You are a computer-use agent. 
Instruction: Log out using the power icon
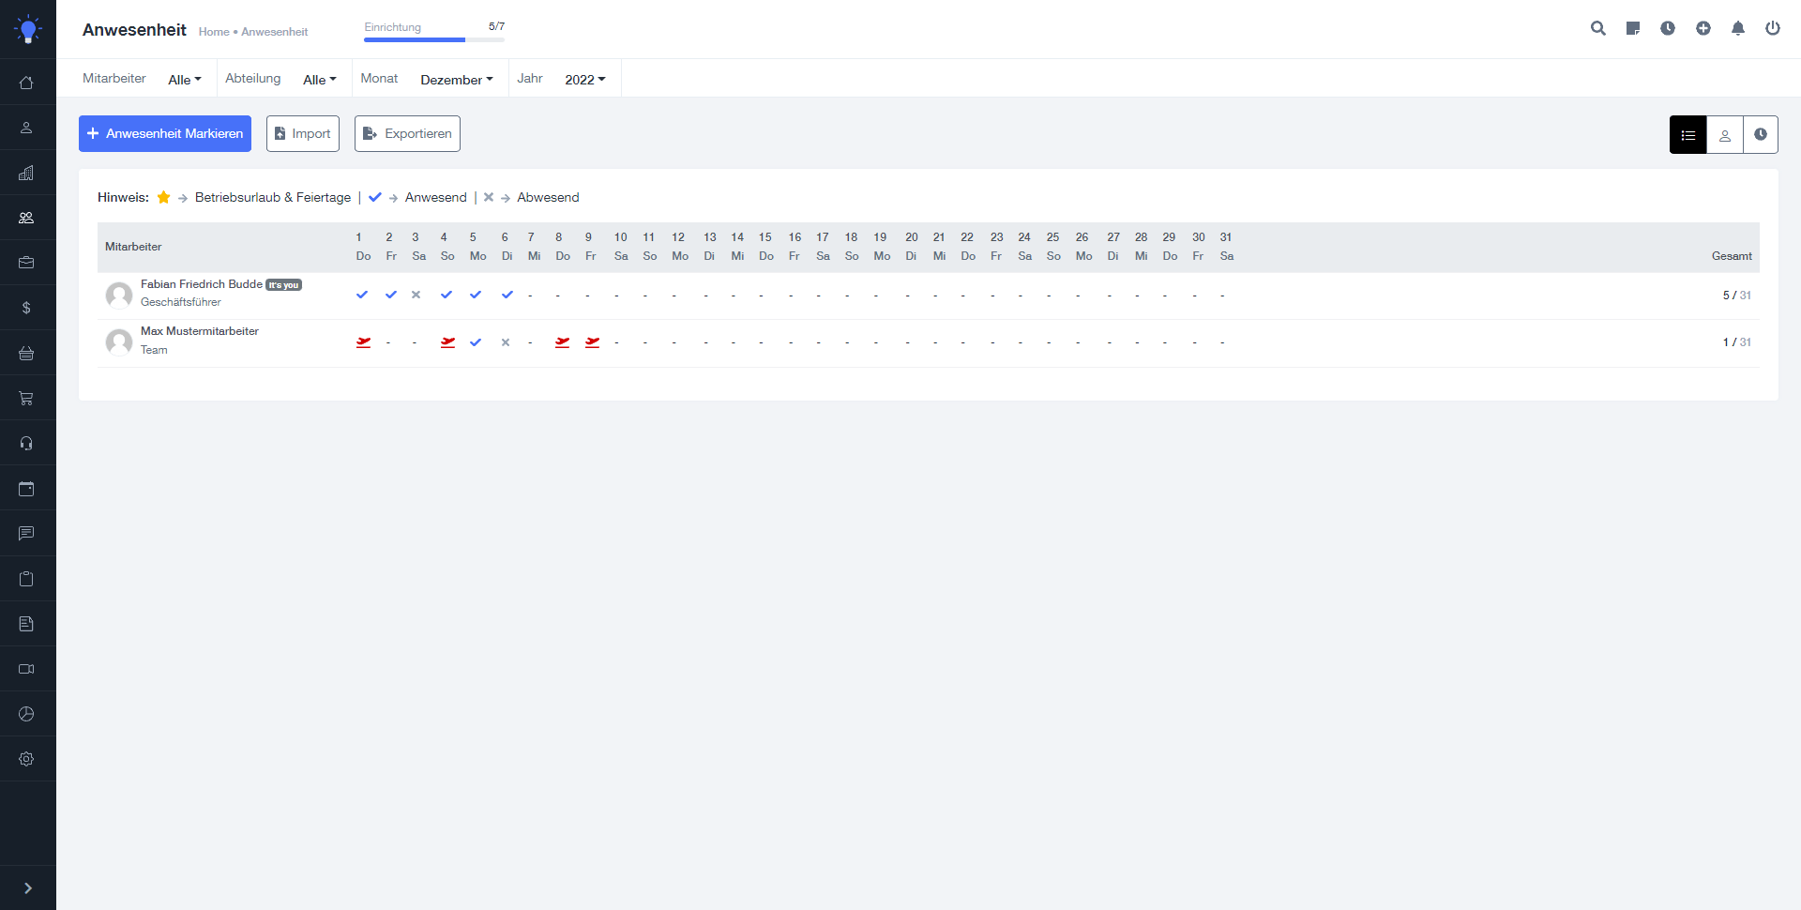(x=1773, y=28)
